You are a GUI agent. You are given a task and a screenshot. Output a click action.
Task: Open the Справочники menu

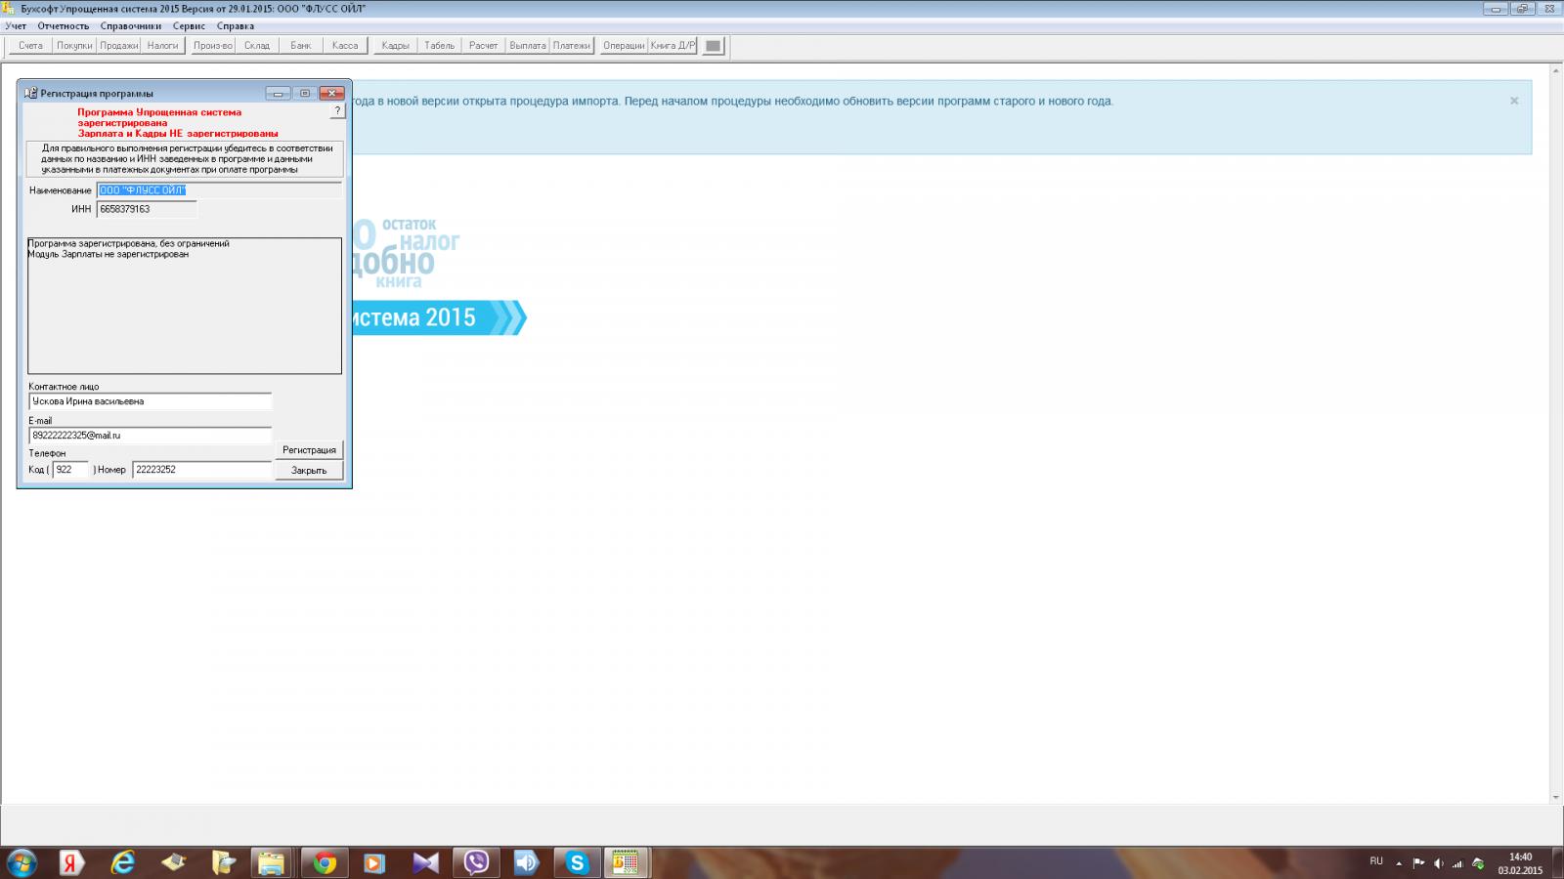(x=131, y=26)
